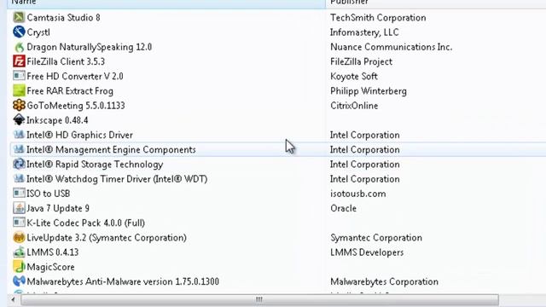546x307 pixels.
Task: Click the Intel HD Graphics Driver icon
Action: point(19,135)
